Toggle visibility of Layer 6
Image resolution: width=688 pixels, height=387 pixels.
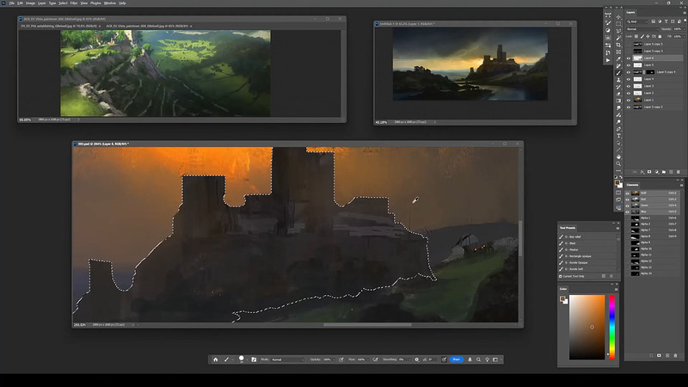629,58
